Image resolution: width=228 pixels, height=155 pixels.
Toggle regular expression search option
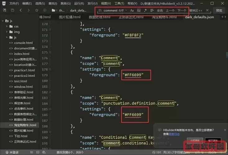coord(145,11)
